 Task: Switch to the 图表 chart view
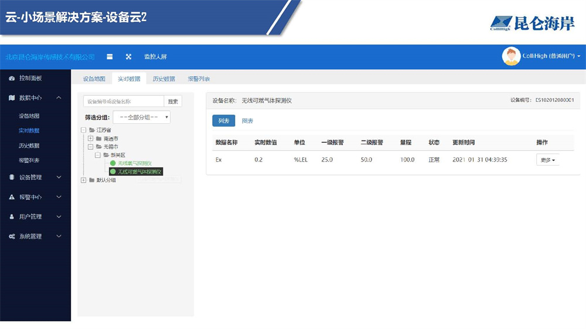pyautogui.click(x=247, y=121)
